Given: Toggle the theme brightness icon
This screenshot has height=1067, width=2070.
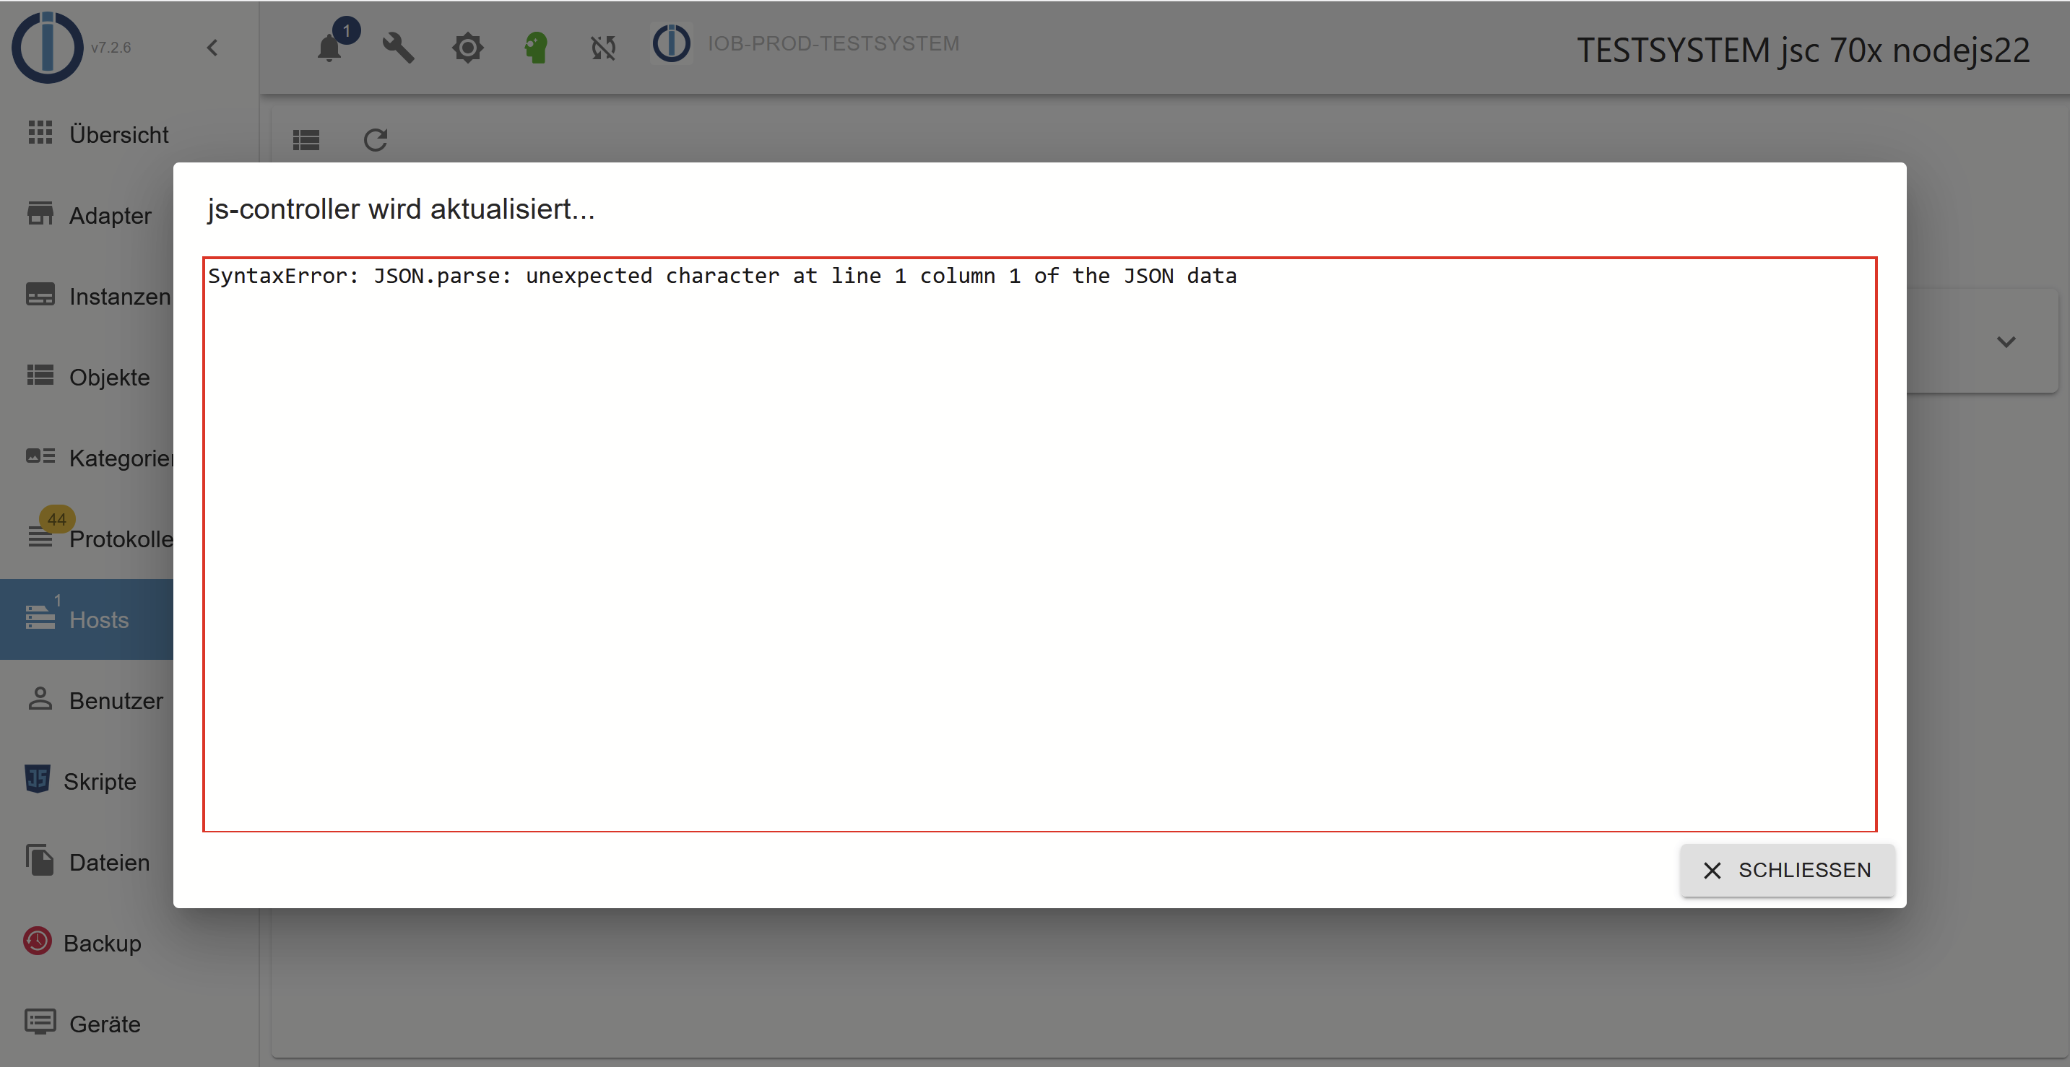Looking at the screenshot, I should 467,48.
